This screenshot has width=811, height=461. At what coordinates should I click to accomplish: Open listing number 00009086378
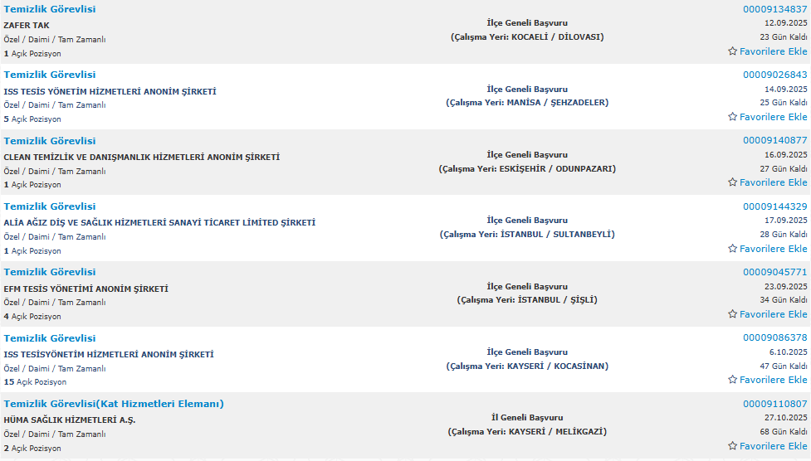774,337
